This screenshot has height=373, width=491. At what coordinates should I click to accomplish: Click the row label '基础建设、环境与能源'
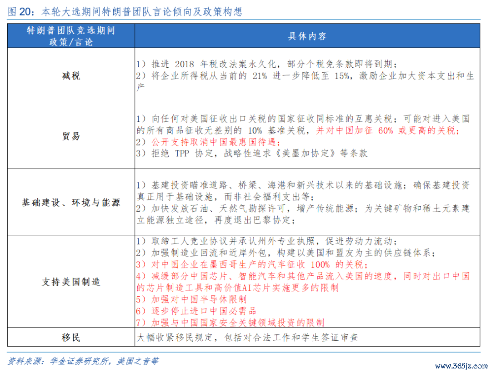71,203
